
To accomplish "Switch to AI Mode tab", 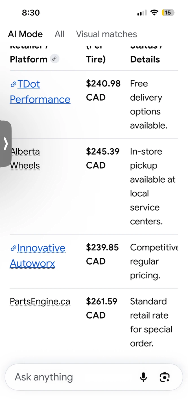I will 25,34.
